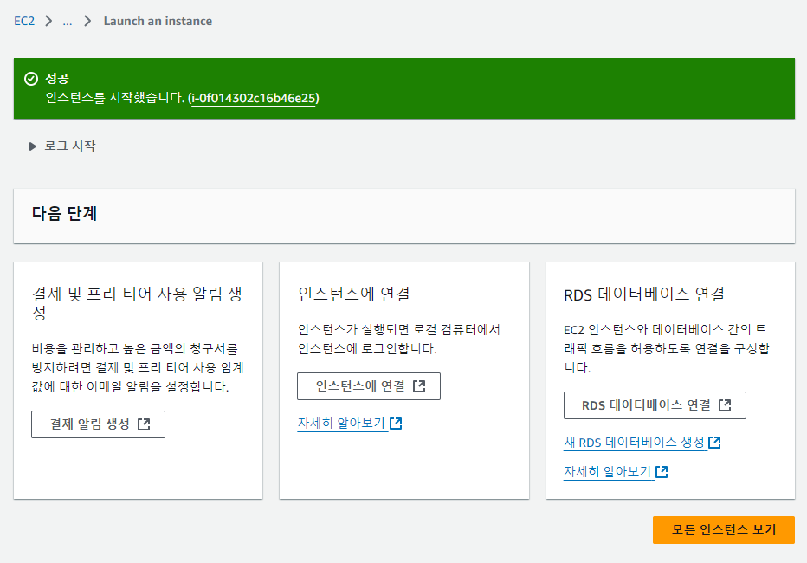Click chevron before Launch an instance
This screenshot has height=563, width=807.
[x=87, y=21]
